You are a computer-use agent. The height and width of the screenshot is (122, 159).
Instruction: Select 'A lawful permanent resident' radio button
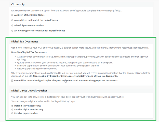[12, 25]
